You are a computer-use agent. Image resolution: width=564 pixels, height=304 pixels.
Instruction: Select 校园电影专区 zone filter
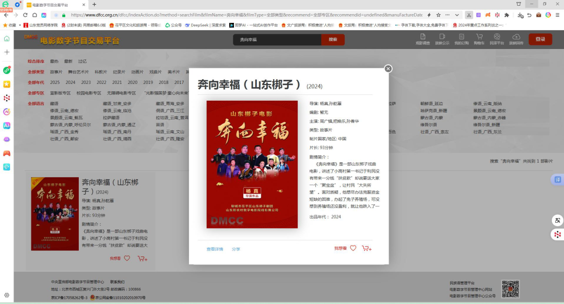tap(89, 93)
